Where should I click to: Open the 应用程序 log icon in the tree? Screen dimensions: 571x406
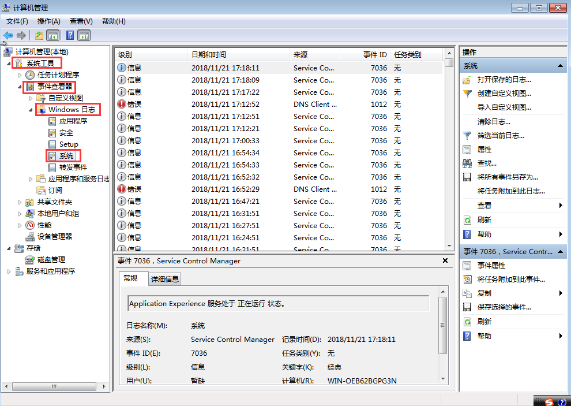[x=52, y=121]
